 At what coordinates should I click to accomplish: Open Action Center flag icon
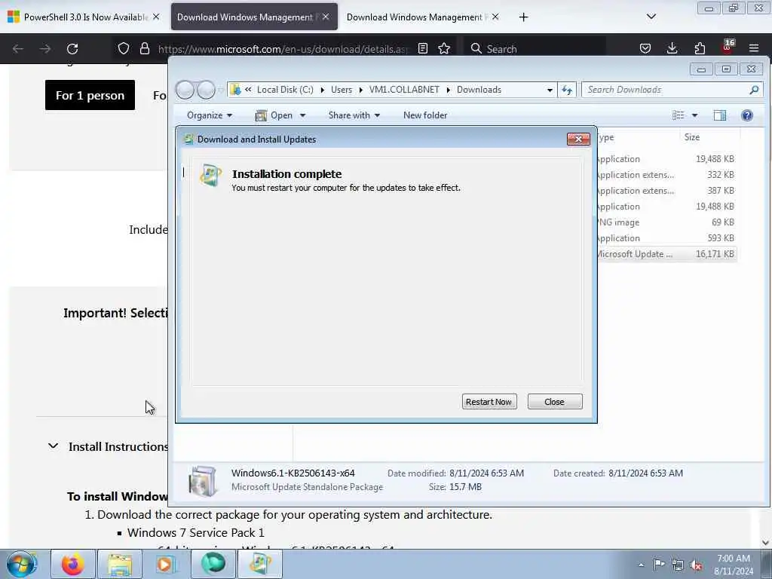[659, 564]
